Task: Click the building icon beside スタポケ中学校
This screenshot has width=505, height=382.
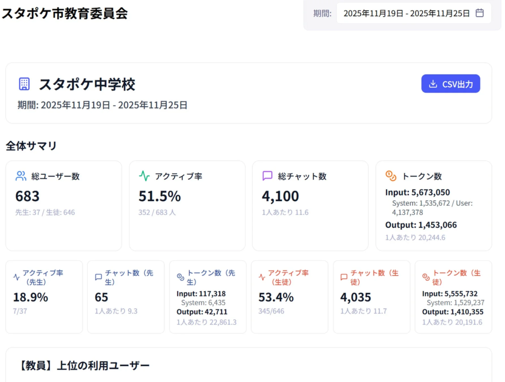Action: point(25,84)
